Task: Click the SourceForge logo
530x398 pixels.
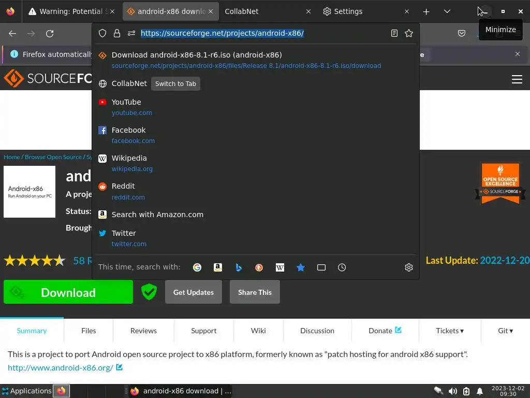Action: tap(47, 78)
